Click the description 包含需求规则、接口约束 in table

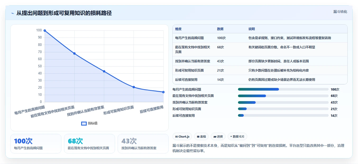point(290,38)
